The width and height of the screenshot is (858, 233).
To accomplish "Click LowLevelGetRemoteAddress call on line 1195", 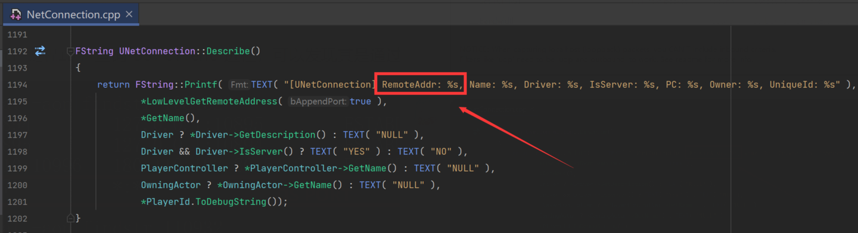I will pos(212,101).
